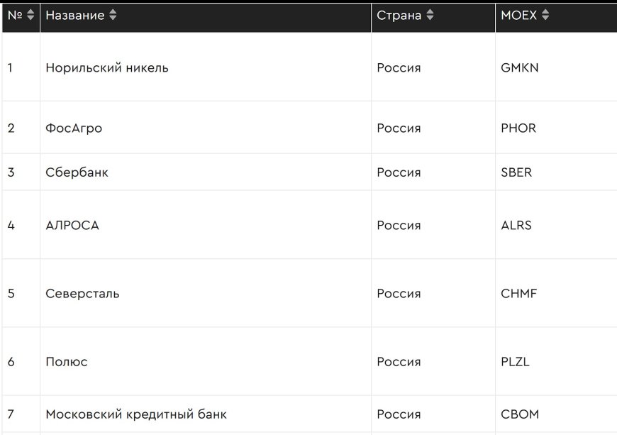The image size is (617, 435).
Task: Select the Норильский никель name cell
Action: pos(107,68)
